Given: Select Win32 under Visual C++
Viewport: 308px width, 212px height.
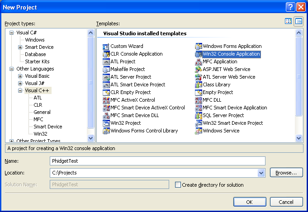Looking at the screenshot, I should coord(40,134).
